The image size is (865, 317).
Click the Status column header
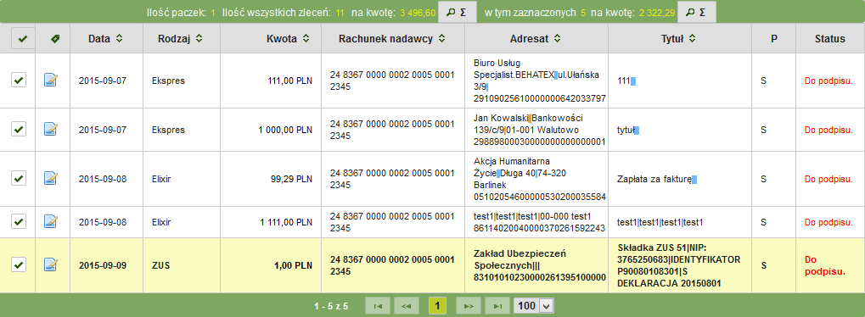tap(829, 39)
